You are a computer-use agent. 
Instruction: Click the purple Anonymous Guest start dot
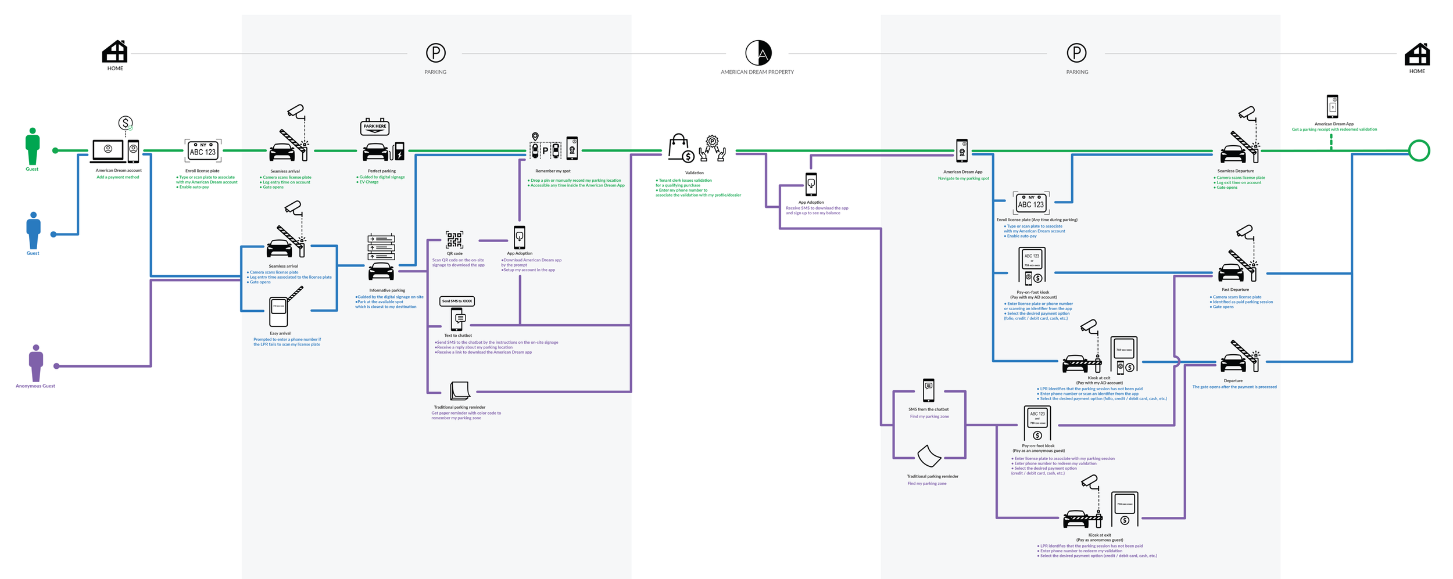(x=56, y=366)
